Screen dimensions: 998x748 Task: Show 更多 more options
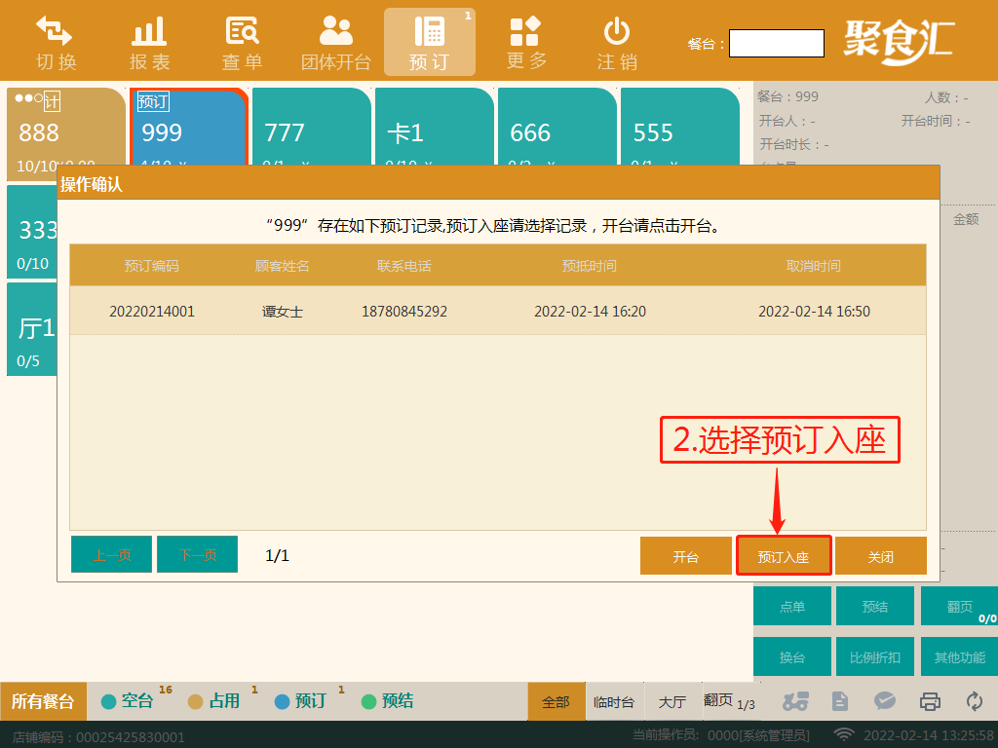click(525, 42)
